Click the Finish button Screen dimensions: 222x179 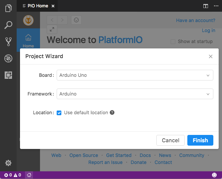(200, 140)
